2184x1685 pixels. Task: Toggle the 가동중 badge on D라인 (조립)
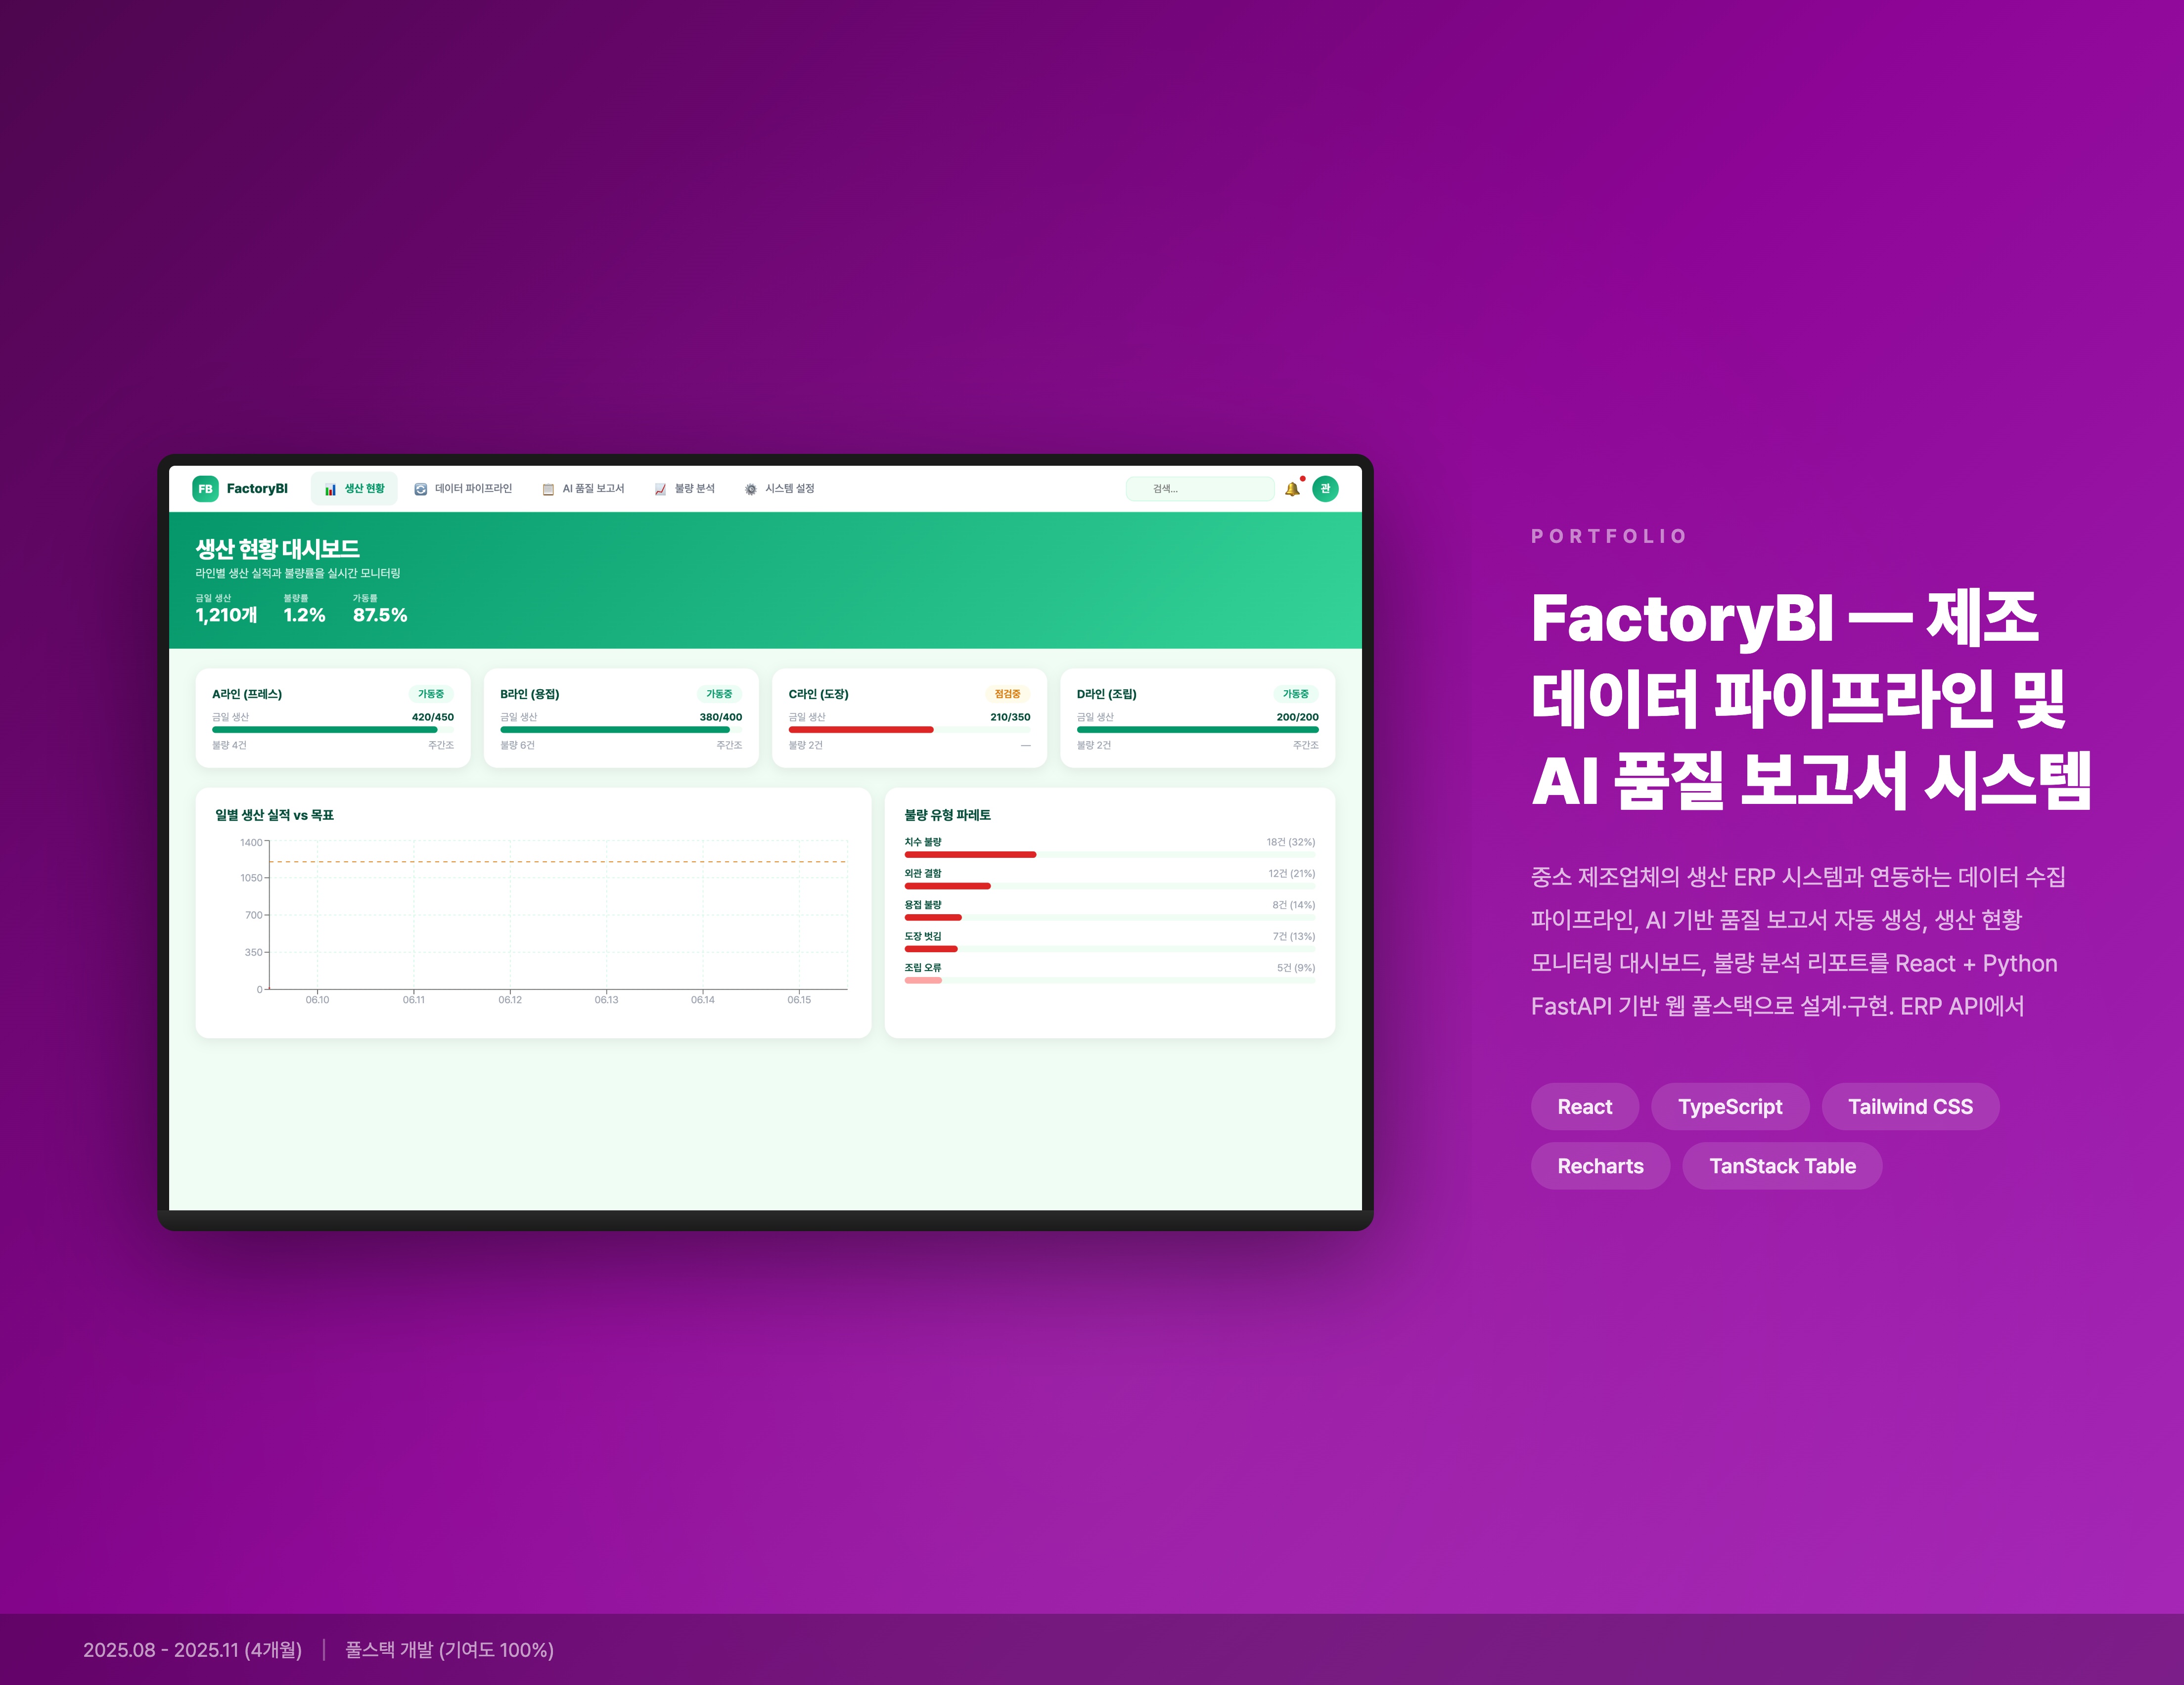[x=1298, y=694]
